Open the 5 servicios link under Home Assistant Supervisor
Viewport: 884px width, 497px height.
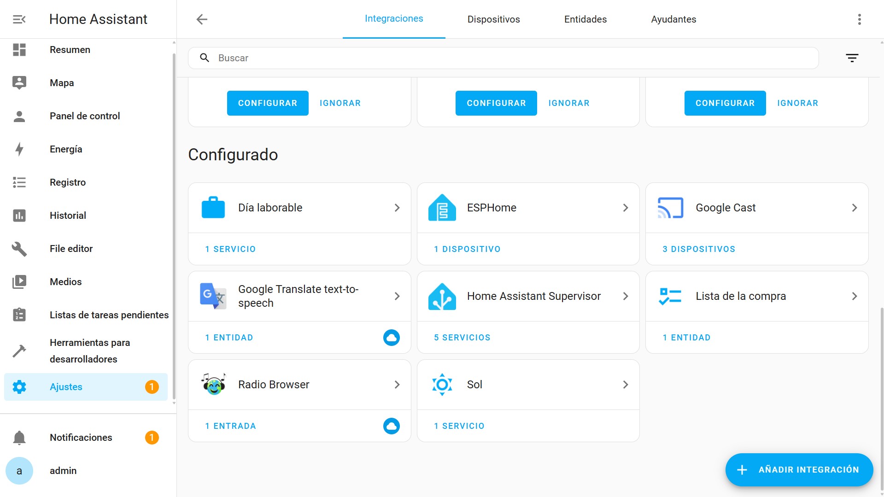click(x=462, y=337)
